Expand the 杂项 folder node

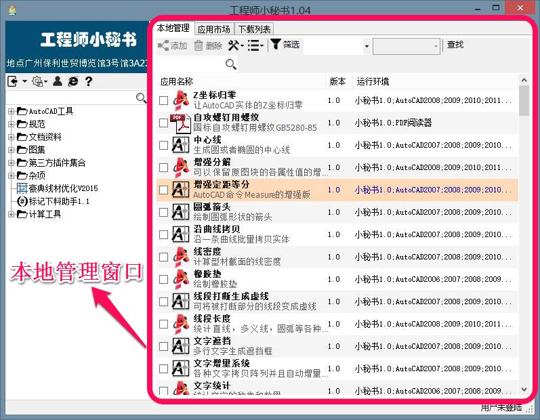click(x=11, y=175)
